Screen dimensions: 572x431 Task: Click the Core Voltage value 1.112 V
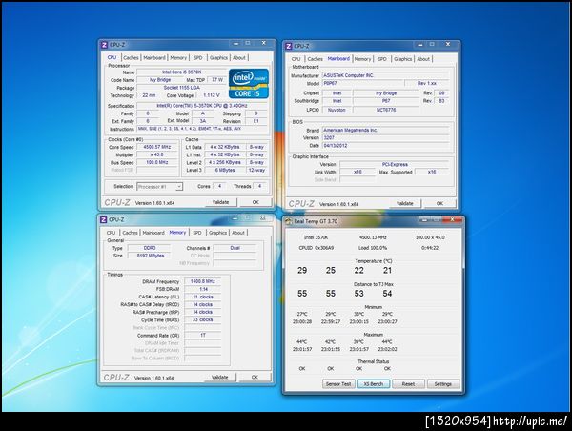[212, 95]
